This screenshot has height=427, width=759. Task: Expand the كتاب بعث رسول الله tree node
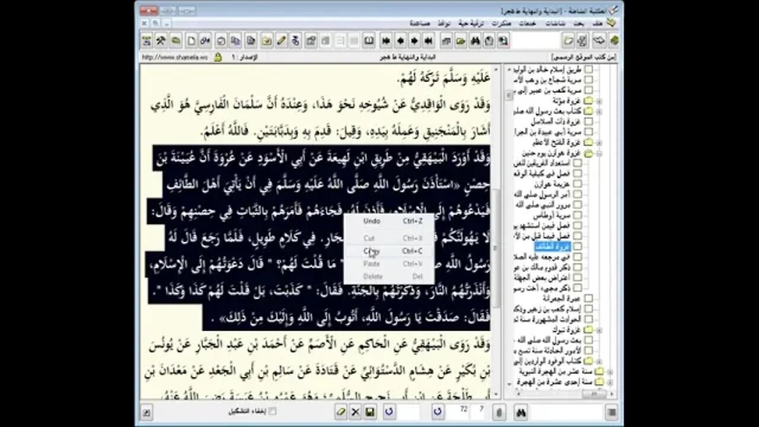click(x=599, y=111)
